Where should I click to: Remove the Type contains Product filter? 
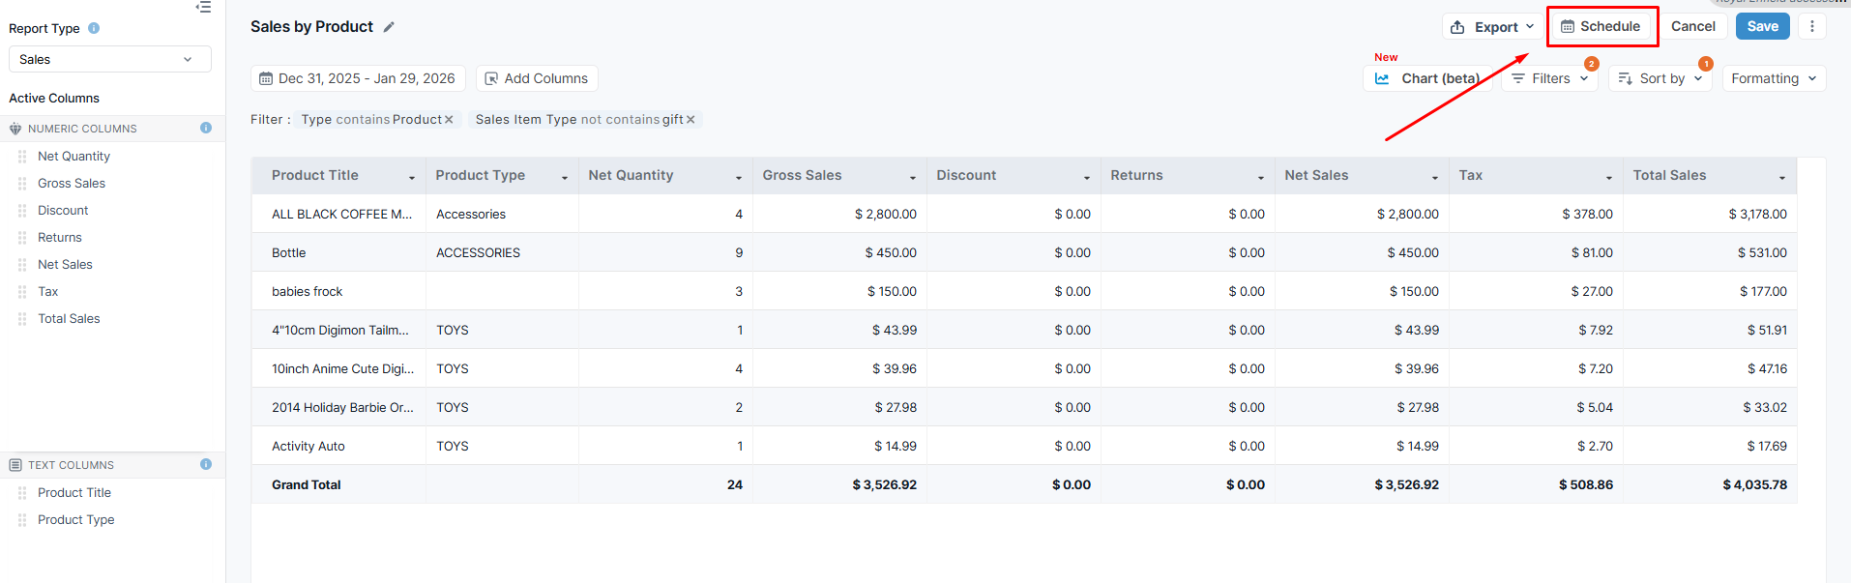(449, 120)
